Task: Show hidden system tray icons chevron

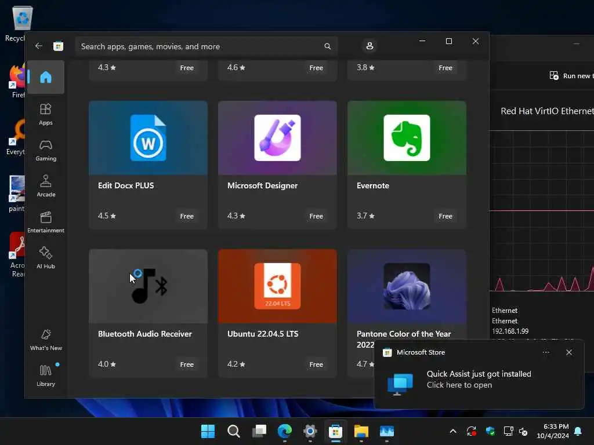Action: [x=452, y=431]
